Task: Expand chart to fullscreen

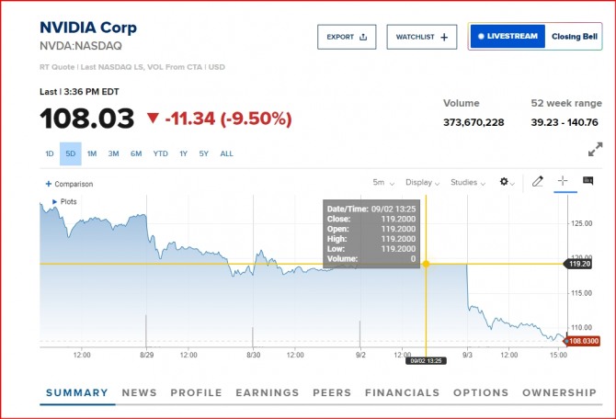Action: tap(595, 149)
